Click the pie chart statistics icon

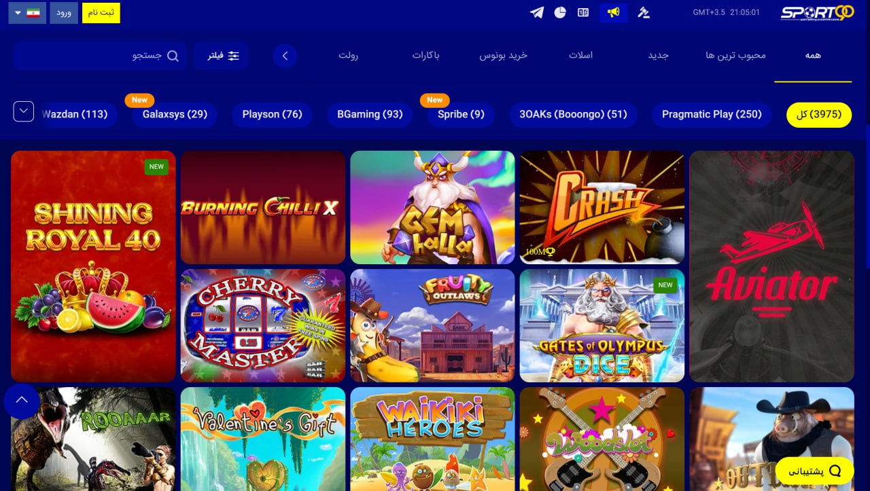560,12
